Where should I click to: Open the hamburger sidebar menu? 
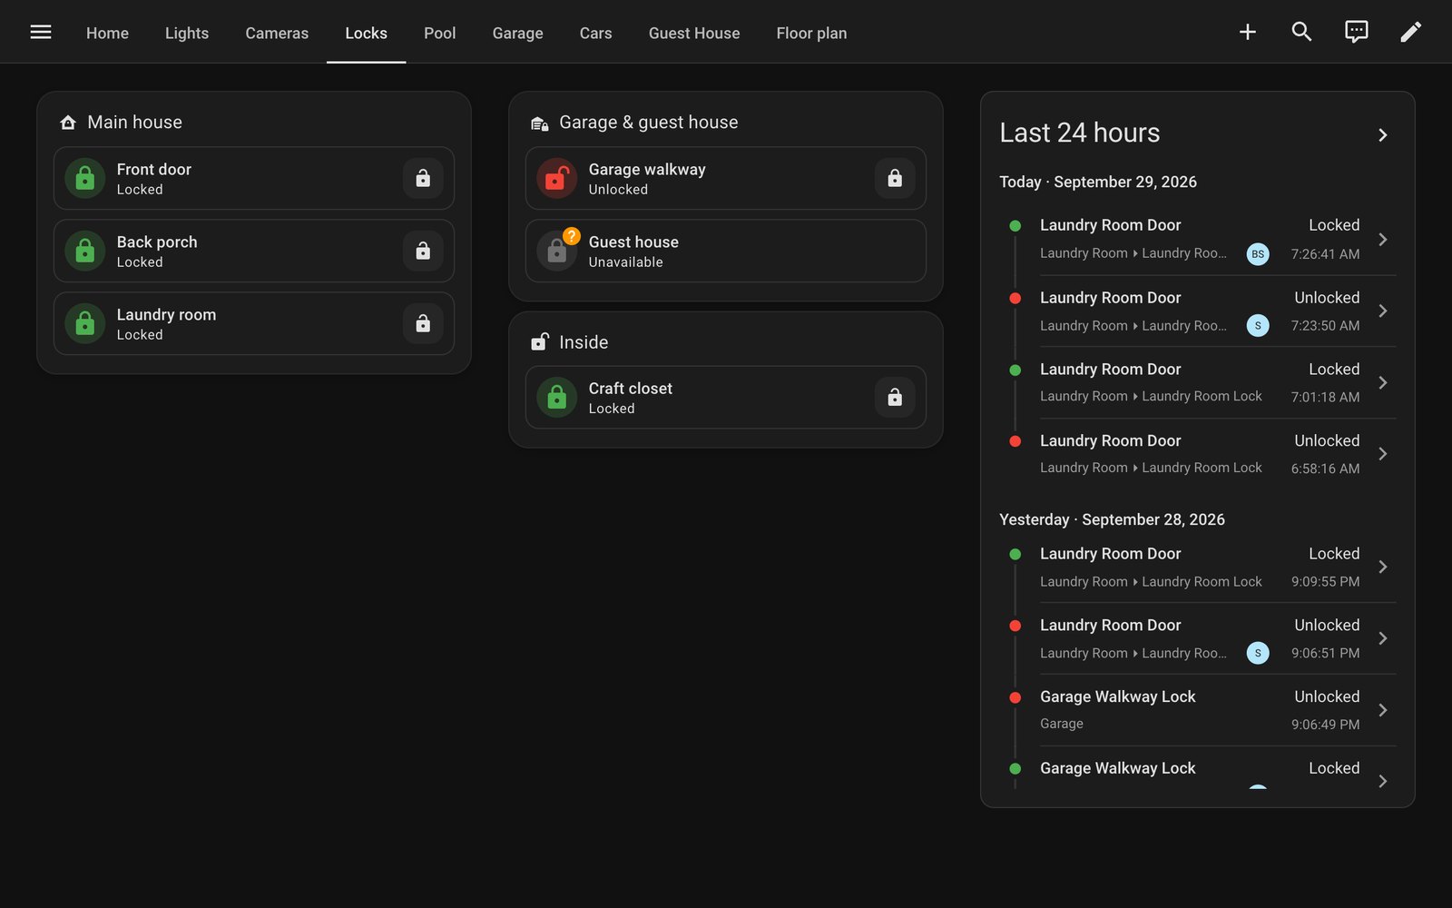[x=41, y=32]
